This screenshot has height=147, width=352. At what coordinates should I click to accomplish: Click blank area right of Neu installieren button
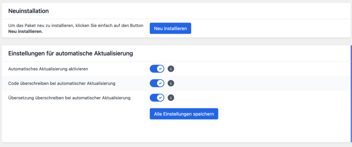click(x=268, y=28)
